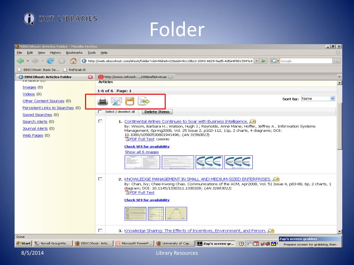Click Delete Items button
Image resolution: width=354 pixels, height=265 pixels.
[x=157, y=112]
